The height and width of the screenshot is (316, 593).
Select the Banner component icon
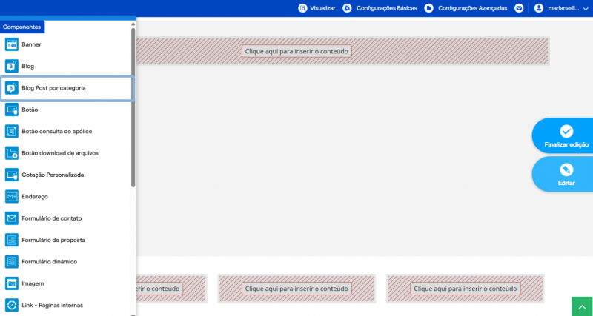point(11,44)
